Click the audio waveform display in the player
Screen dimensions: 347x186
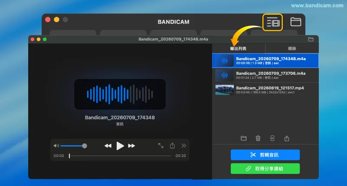coord(120,94)
